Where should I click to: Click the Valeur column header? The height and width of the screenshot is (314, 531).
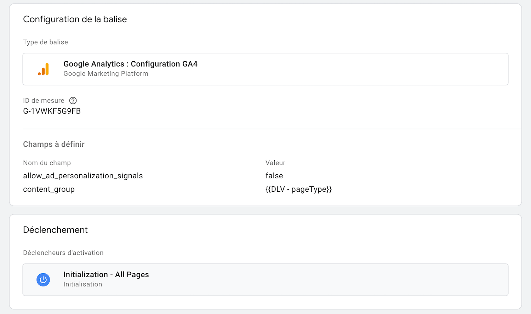[x=275, y=163]
